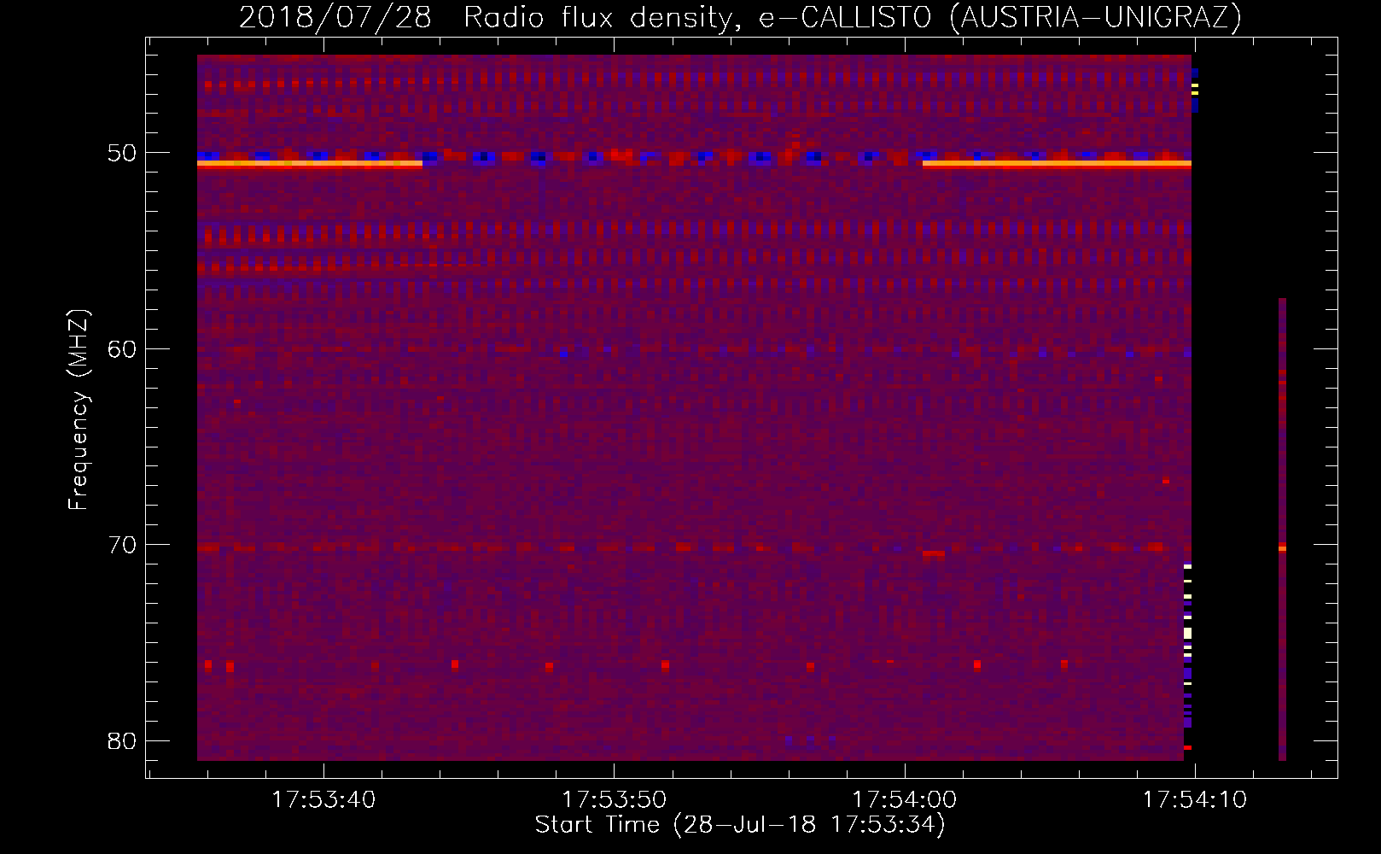Click the 17:54:00 time tick label
The height and width of the screenshot is (854, 1381).
tap(905, 800)
